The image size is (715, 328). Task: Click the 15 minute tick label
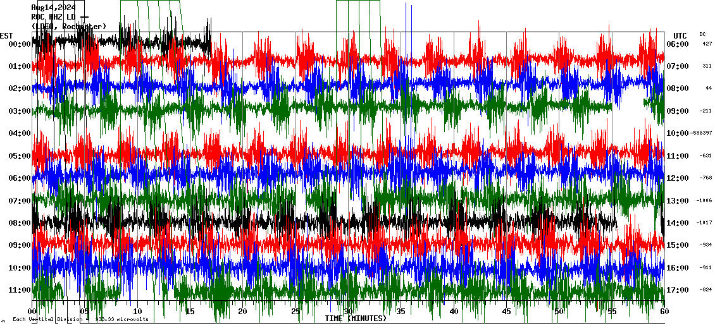tap(190, 312)
